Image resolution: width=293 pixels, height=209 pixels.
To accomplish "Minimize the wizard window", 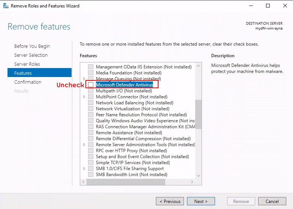I will coord(251,6).
